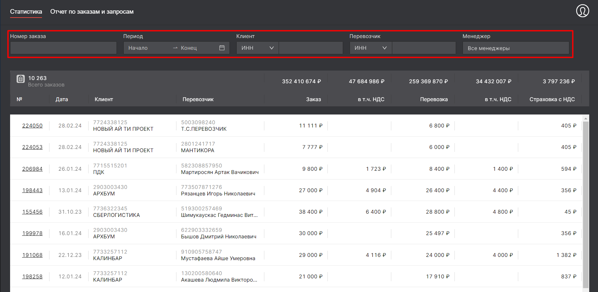Click date 26.01.24
The image size is (598, 292).
pos(70,169)
